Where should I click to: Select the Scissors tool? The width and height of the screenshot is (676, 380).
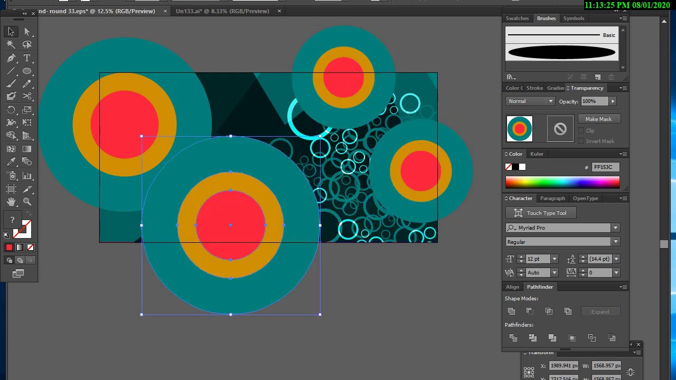[x=27, y=96]
